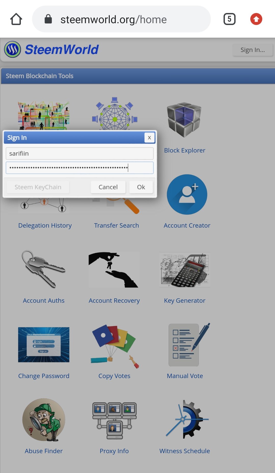Click the blue node network icon
Viewport: 275px width, 473px height.
(x=115, y=114)
